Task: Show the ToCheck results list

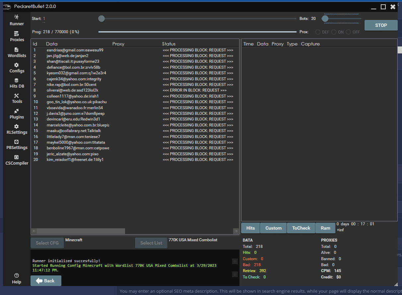Action: [x=301, y=228]
